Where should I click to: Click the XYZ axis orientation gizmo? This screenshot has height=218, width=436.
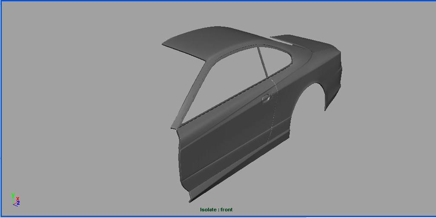pyautogui.click(x=15, y=200)
